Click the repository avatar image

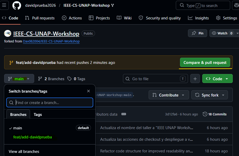(x=8, y=34)
